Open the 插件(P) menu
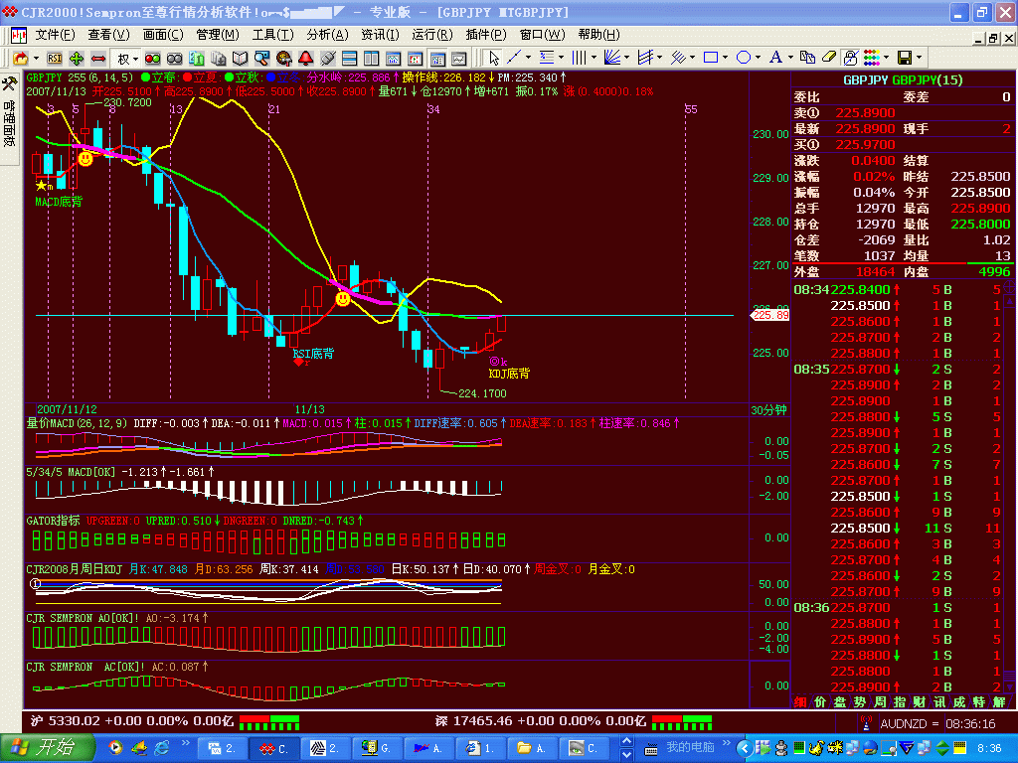1018x763 pixels. click(x=485, y=35)
